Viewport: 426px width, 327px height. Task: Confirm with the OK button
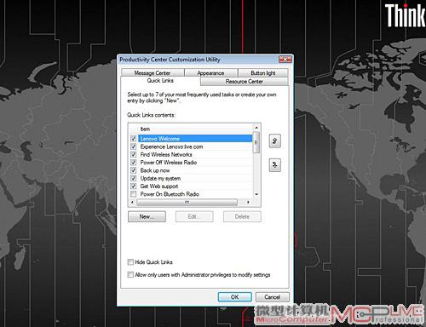point(235,297)
